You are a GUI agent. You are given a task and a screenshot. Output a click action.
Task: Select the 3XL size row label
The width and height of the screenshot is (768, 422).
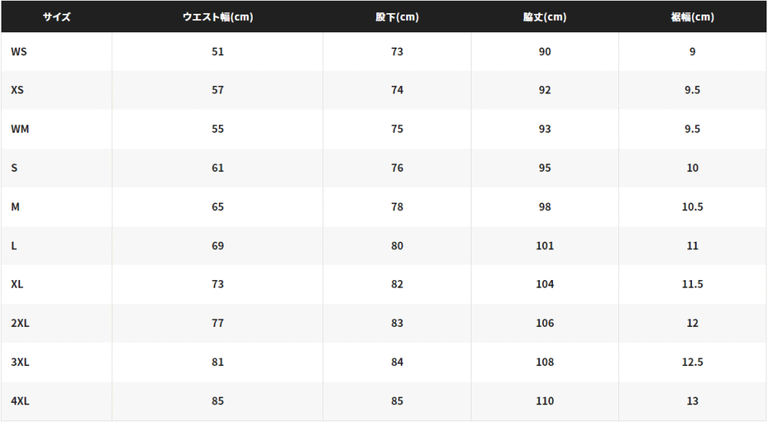pos(20,362)
